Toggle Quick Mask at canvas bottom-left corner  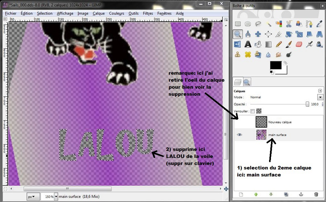[x=5, y=189]
